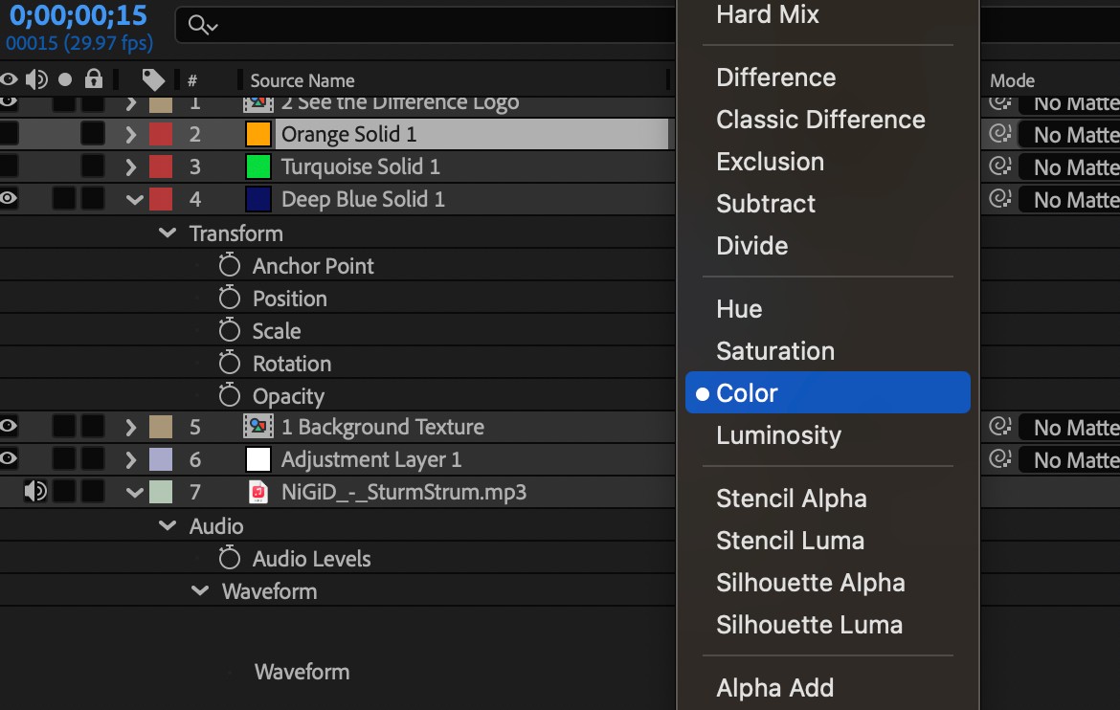
Task: Hide the Deep Blue Solid 1 layer
Action: point(10,199)
